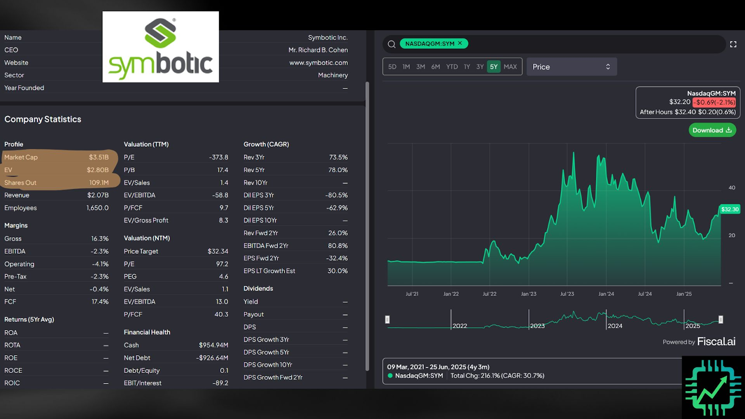The height and width of the screenshot is (419, 745).
Task: Select the 1Y time range
Action: [x=467, y=67]
